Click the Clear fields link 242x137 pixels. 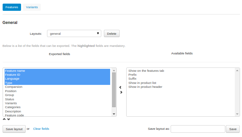(x=41, y=129)
